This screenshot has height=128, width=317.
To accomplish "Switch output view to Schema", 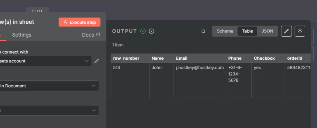I will (x=225, y=31).
